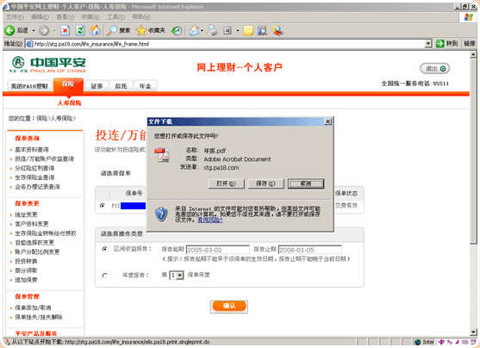
Task: Click the Messenger people icon
Action: pyautogui.click(x=277, y=30)
